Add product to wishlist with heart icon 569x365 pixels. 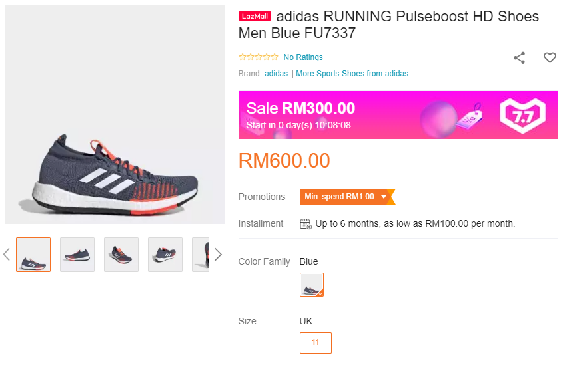[x=550, y=58]
